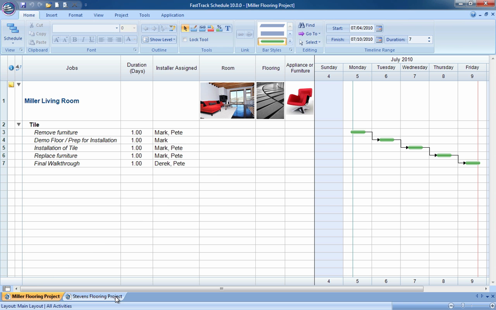The image size is (496, 310).
Task: Increase the Duration value with the stepper
Action: tap(429, 38)
